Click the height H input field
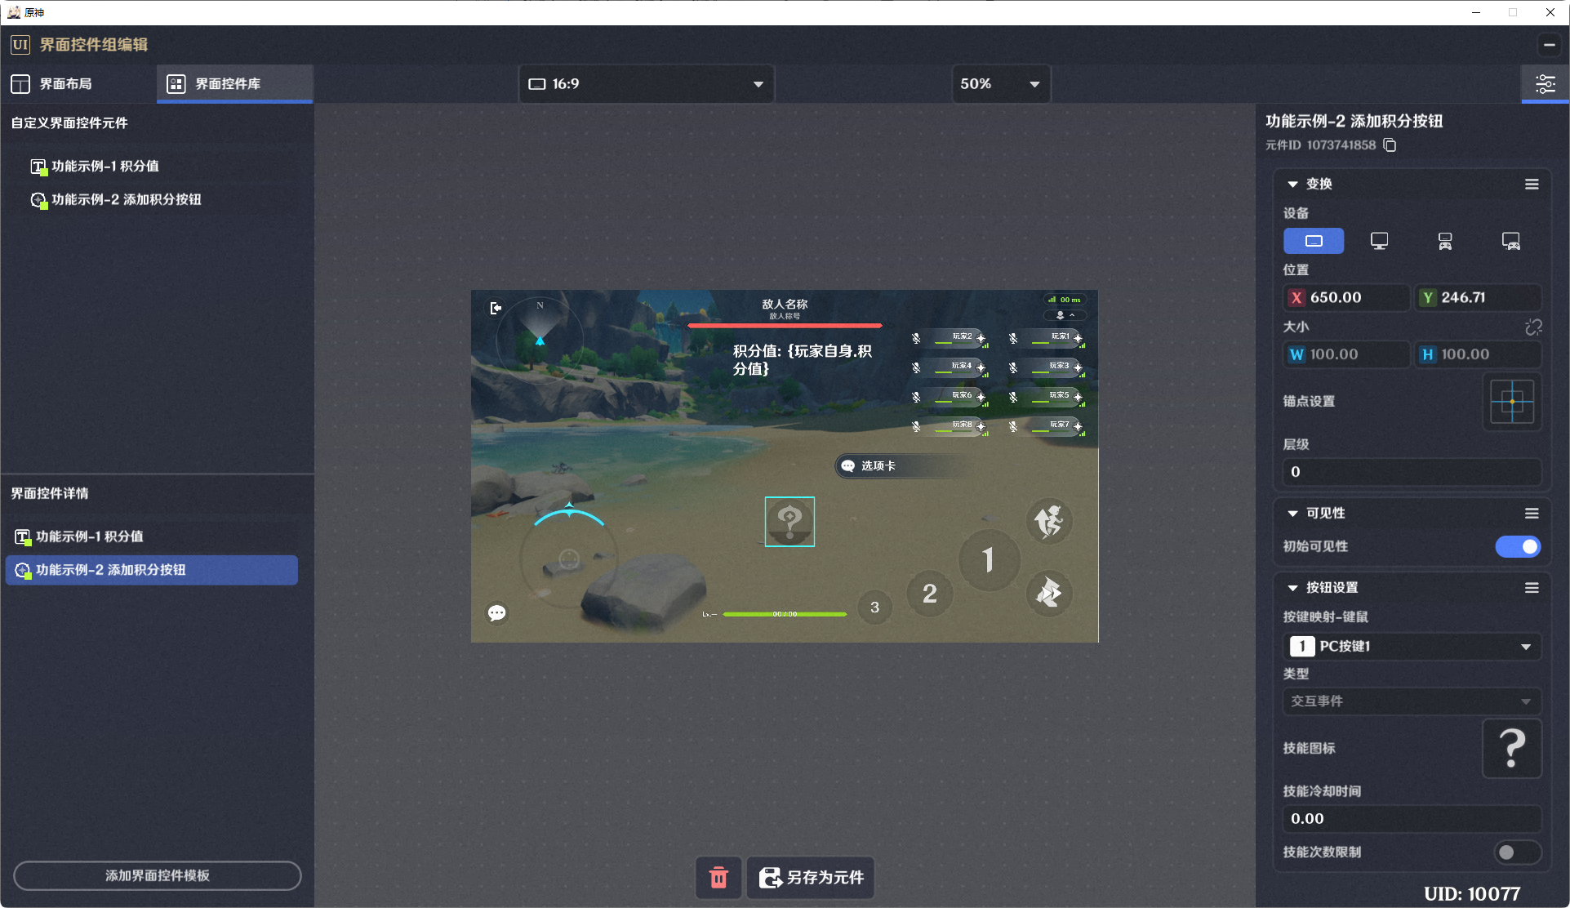 tap(1478, 354)
